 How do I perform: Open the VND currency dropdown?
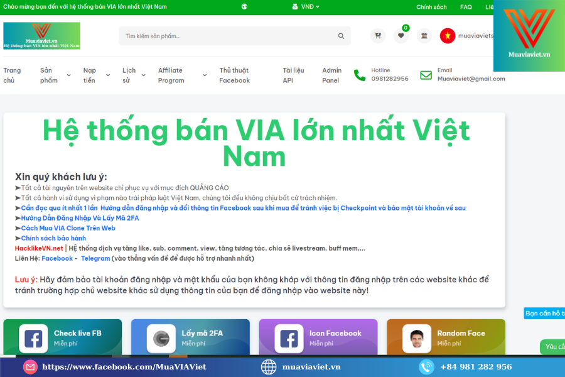pos(306,6)
